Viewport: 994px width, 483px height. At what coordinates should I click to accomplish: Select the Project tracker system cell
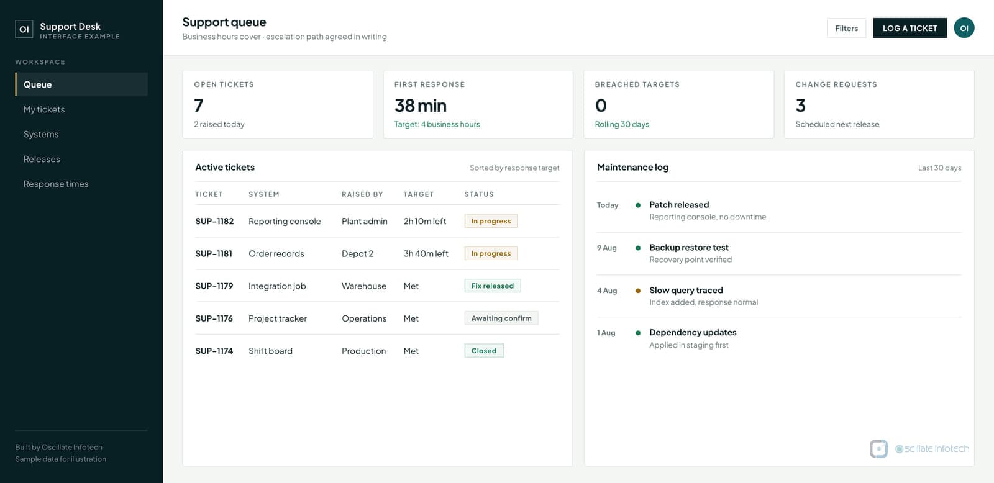point(278,318)
